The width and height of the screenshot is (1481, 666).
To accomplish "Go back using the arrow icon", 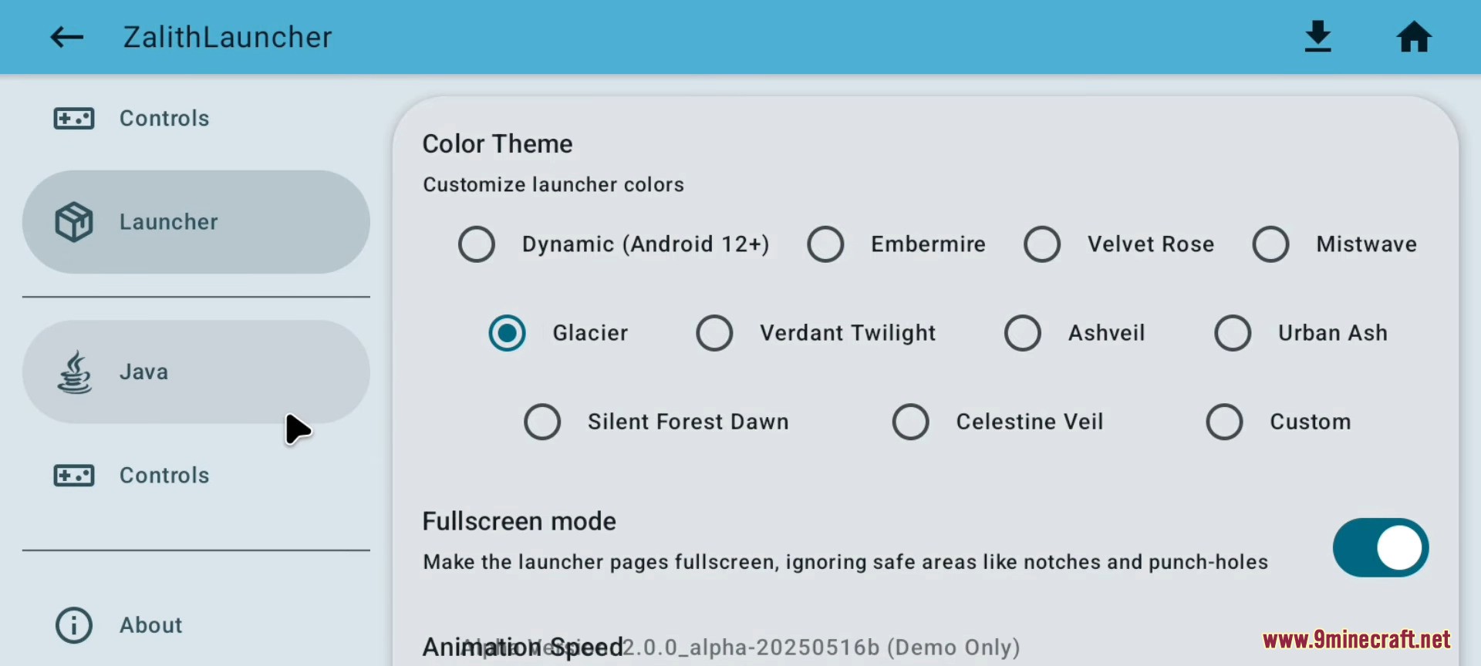I will pyautogui.click(x=66, y=37).
